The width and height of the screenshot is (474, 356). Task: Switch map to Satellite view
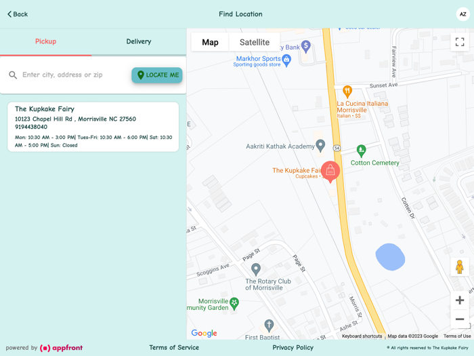pyautogui.click(x=255, y=42)
